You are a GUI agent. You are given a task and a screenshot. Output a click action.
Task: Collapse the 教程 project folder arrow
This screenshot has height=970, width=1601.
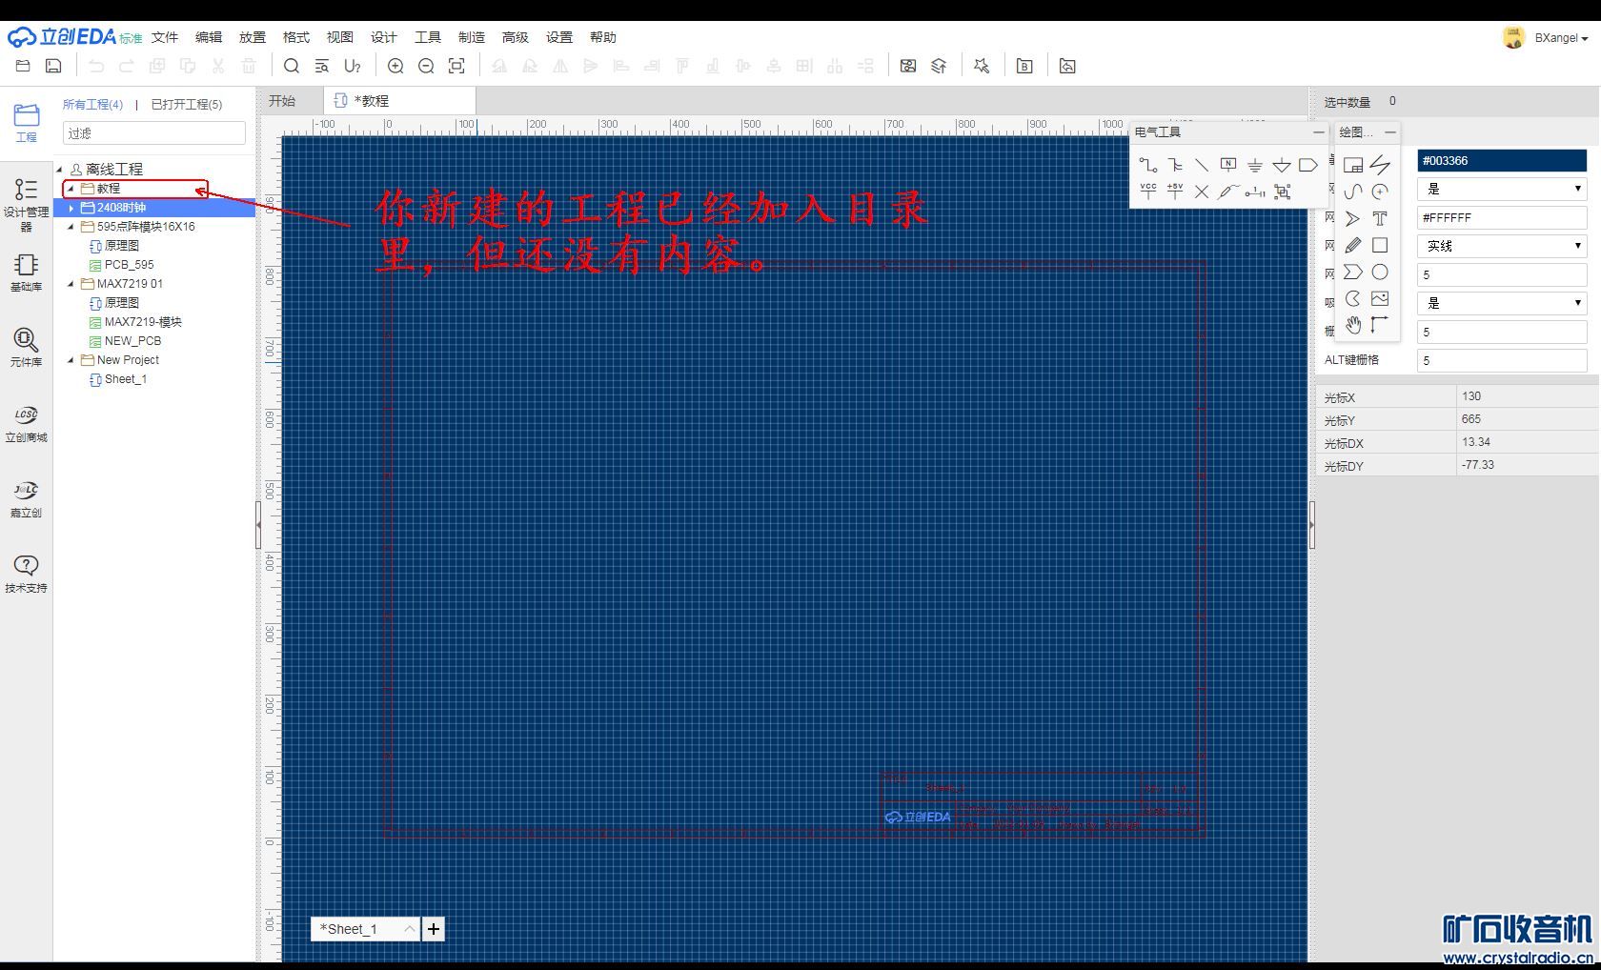(x=71, y=189)
